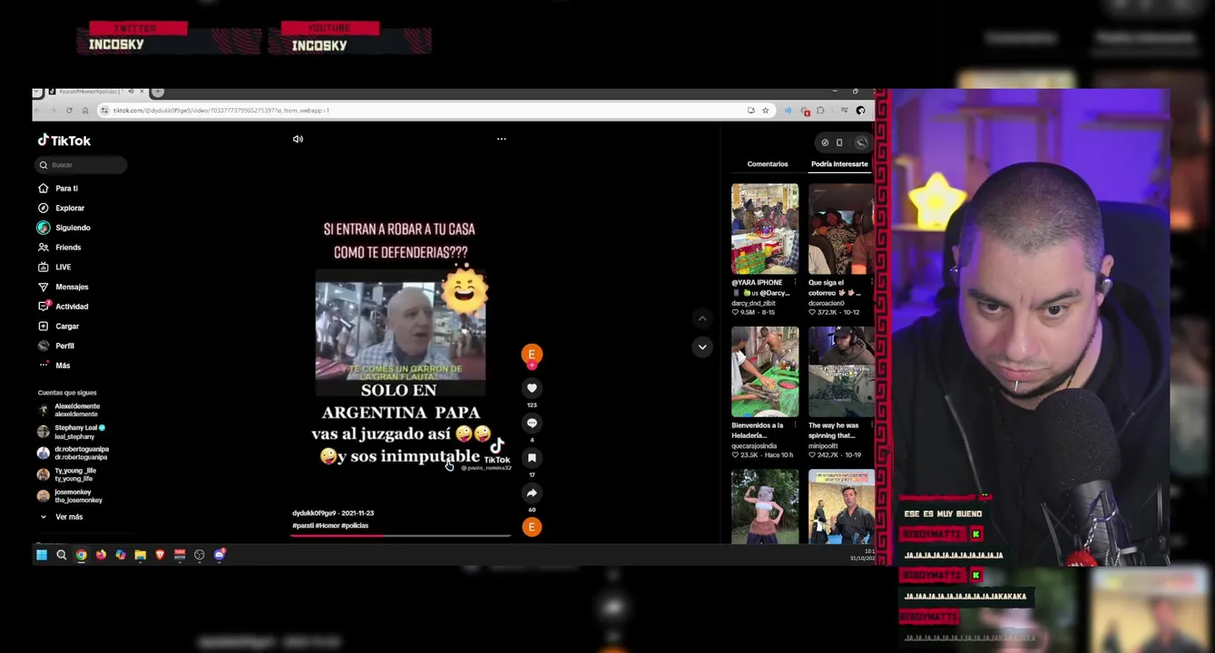Open the Stephany Leal account
1215x653 pixels.
point(71,433)
